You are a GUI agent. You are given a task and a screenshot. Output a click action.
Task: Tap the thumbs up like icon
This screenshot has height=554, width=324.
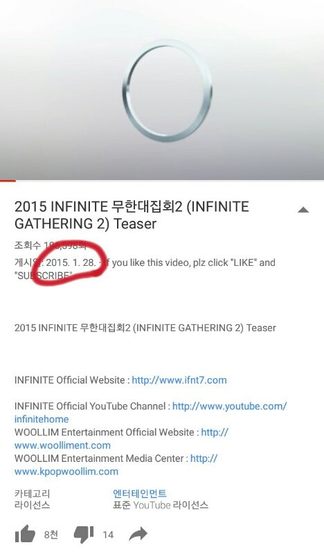pyautogui.click(x=25, y=534)
